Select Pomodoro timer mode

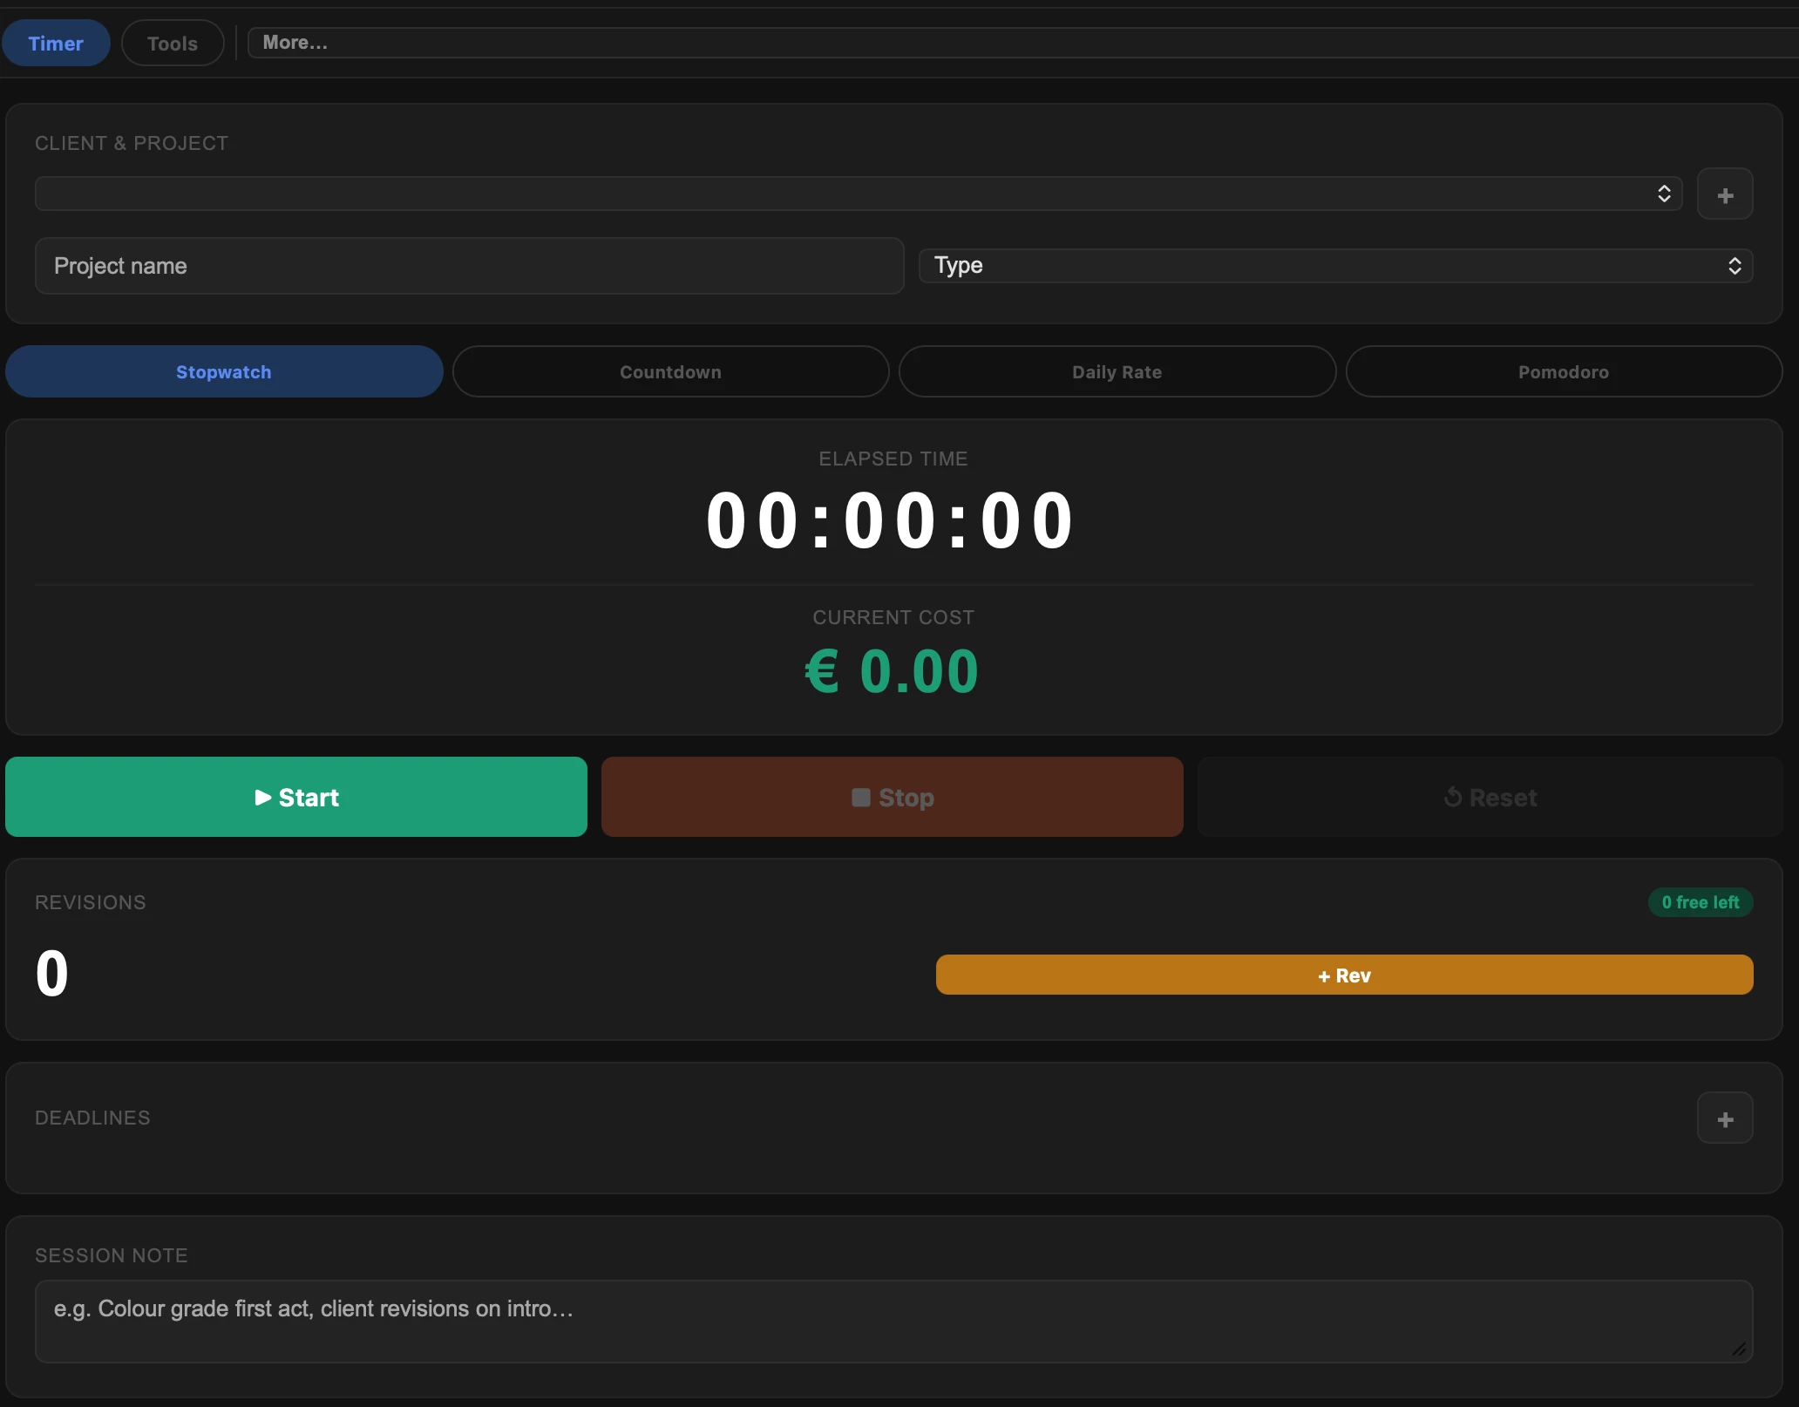point(1563,372)
